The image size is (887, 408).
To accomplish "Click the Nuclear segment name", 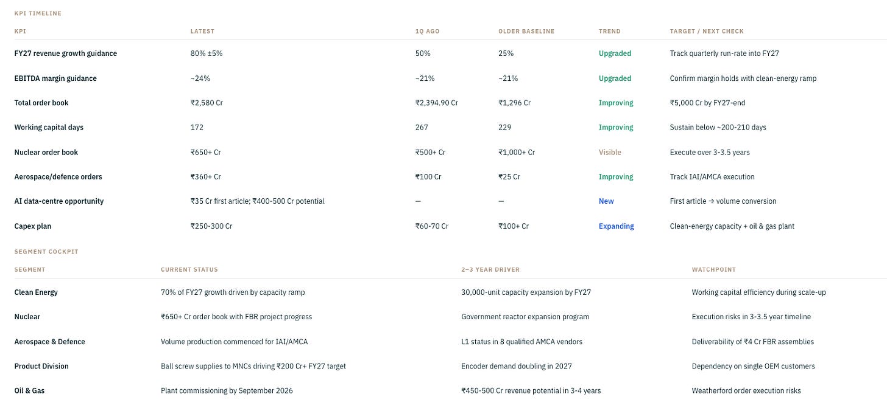I will click(x=27, y=317).
